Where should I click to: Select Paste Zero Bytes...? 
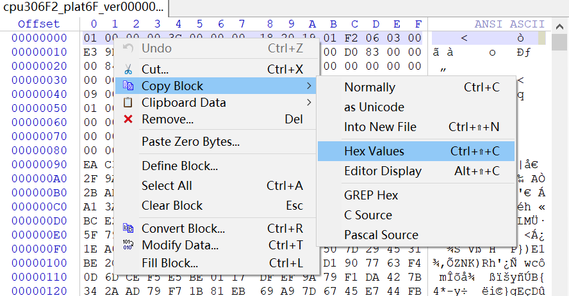tap(217, 141)
